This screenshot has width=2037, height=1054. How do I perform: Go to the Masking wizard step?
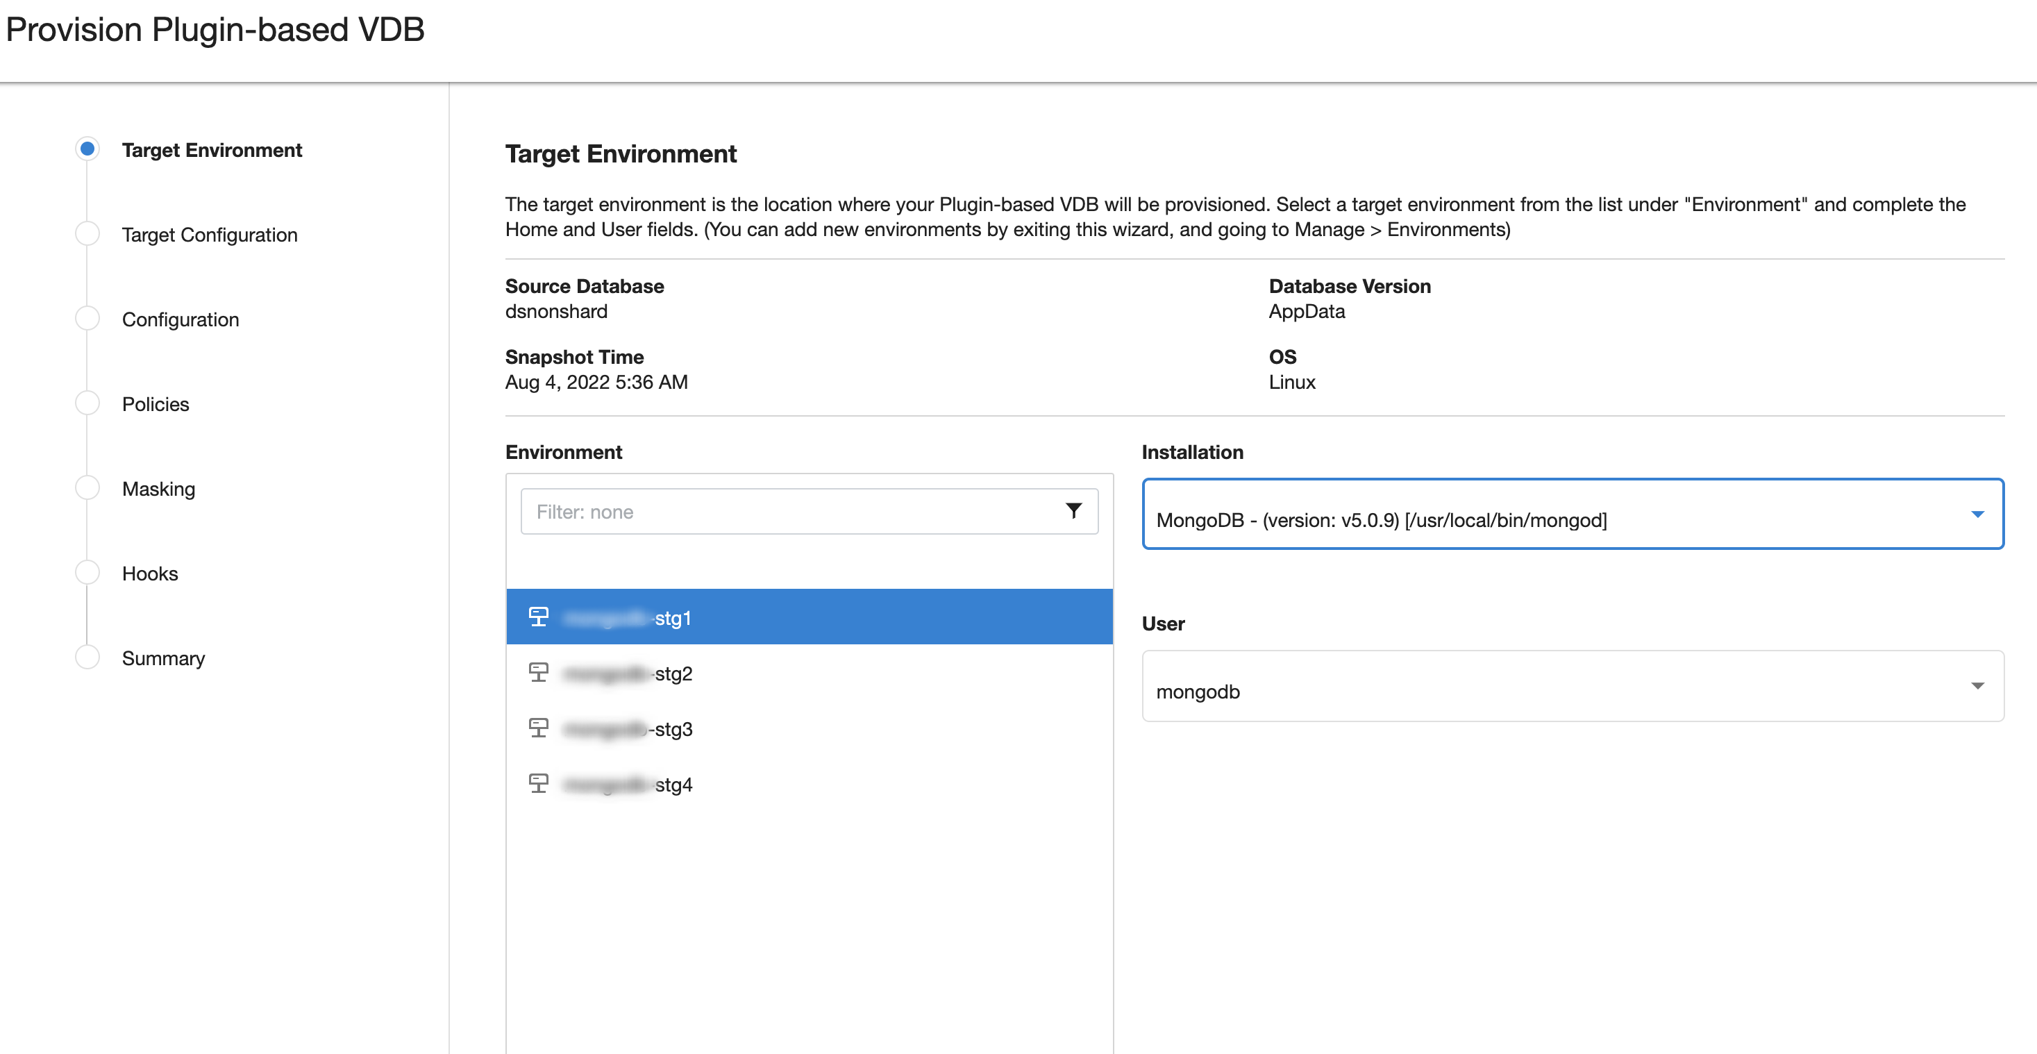158,489
